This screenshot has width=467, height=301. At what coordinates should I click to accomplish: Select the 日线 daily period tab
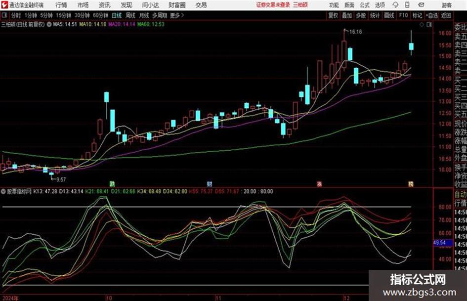(x=117, y=15)
